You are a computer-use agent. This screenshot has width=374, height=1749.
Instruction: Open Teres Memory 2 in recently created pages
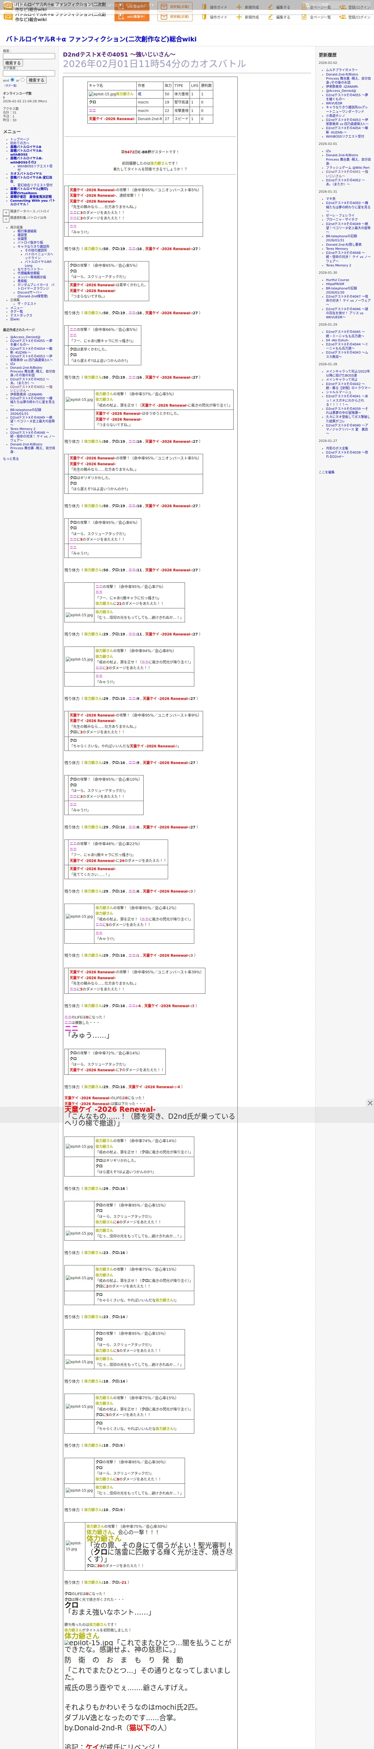(x=23, y=429)
